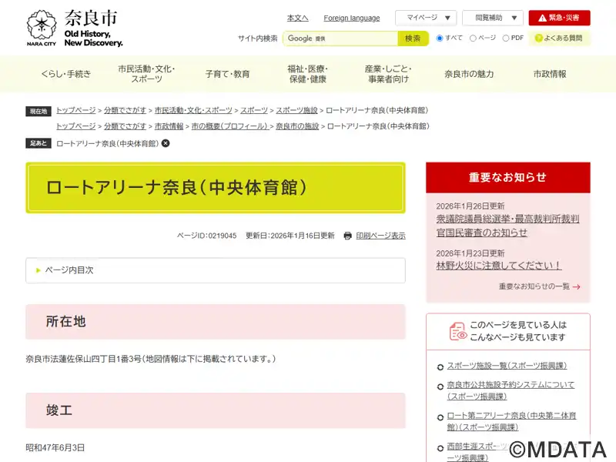This screenshot has height=462, width=616.
Task: Select the ページ search radio button
Action: (473, 38)
